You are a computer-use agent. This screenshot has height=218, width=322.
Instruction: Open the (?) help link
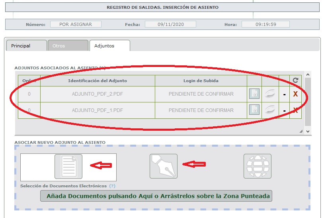(112, 186)
